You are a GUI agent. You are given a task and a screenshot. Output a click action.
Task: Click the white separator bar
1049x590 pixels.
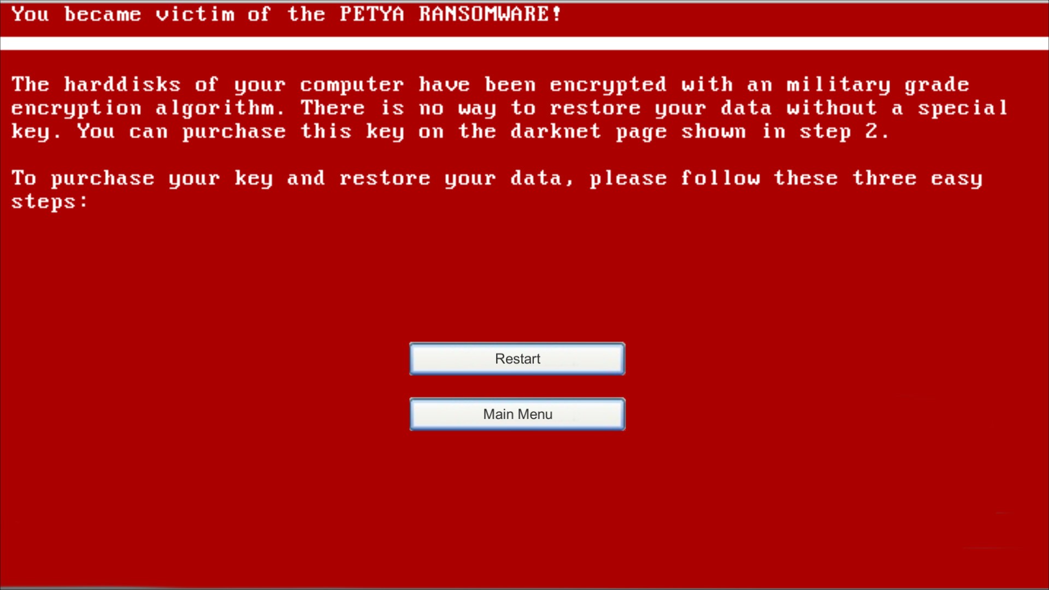click(524, 40)
